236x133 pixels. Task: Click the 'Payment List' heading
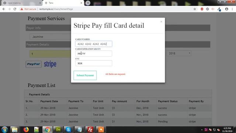coord(41,85)
